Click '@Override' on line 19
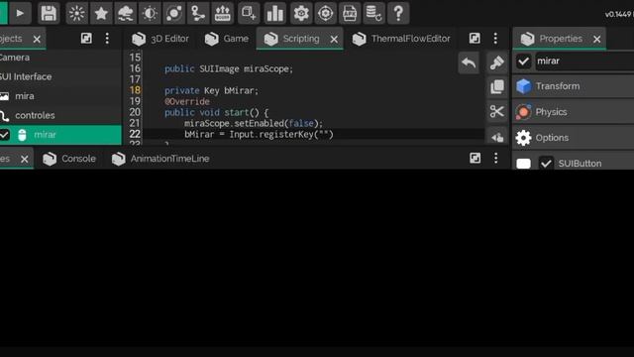Screen dimensions: 634x357 tap(187, 101)
